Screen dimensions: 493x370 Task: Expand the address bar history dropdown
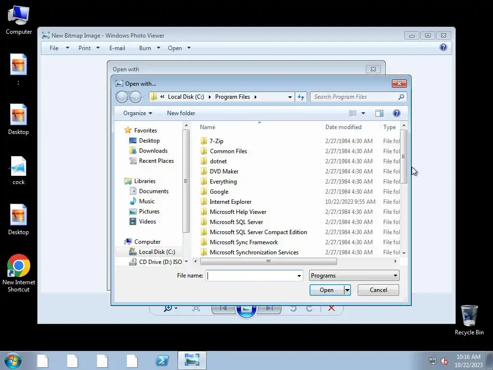pos(290,97)
